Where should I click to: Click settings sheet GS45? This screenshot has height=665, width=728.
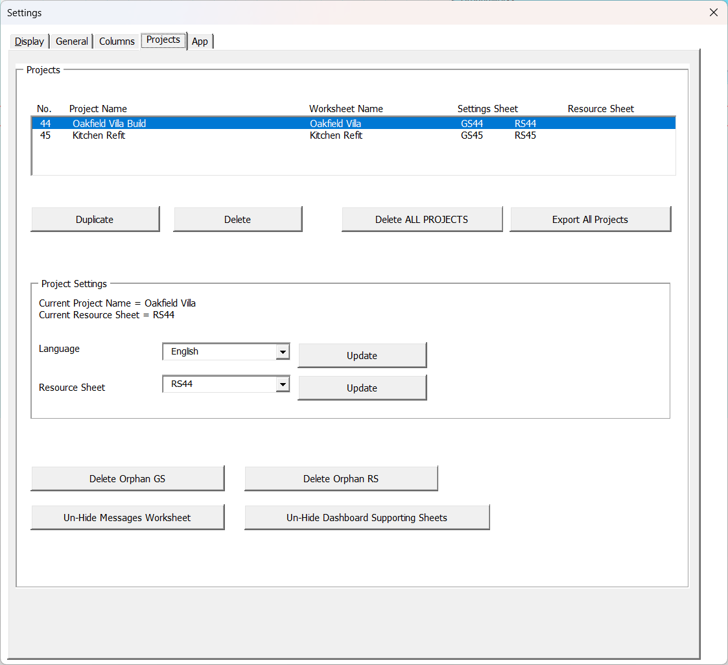click(x=472, y=135)
